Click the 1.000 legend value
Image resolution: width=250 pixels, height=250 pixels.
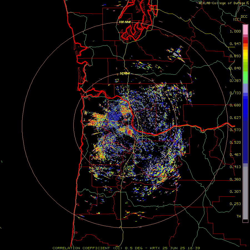click(235, 31)
